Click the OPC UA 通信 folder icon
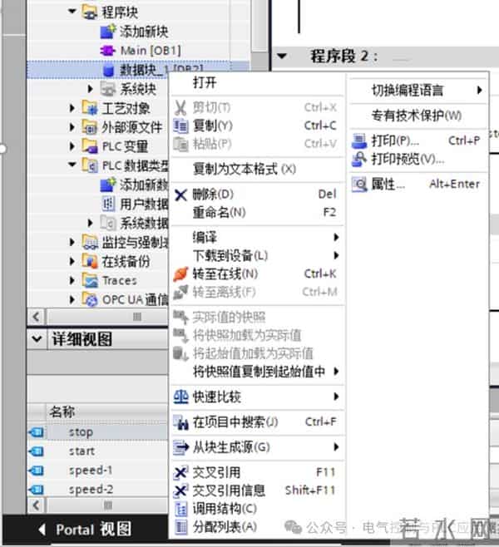 click(x=90, y=299)
